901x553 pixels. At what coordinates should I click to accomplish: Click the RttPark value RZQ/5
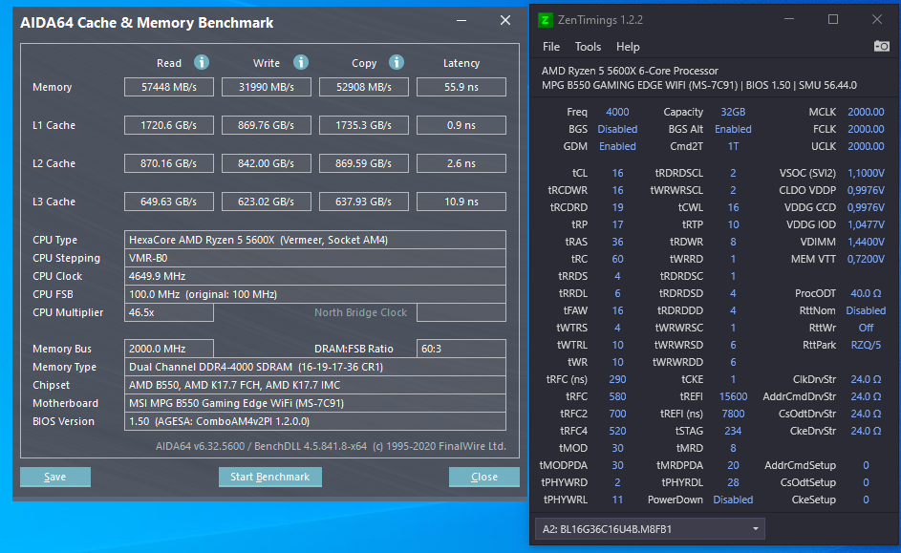pyautogui.click(x=866, y=345)
